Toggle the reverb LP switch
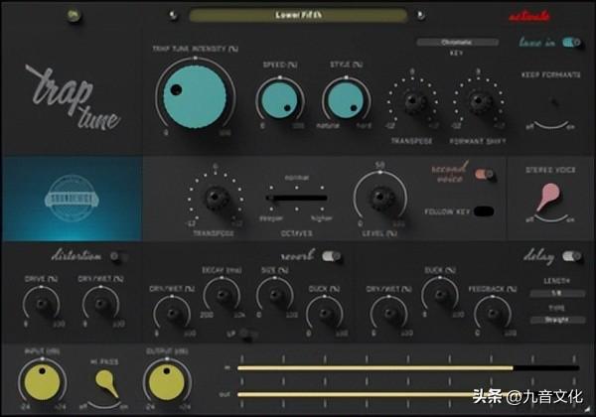The height and width of the screenshot is (417, 596). tap(247, 335)
